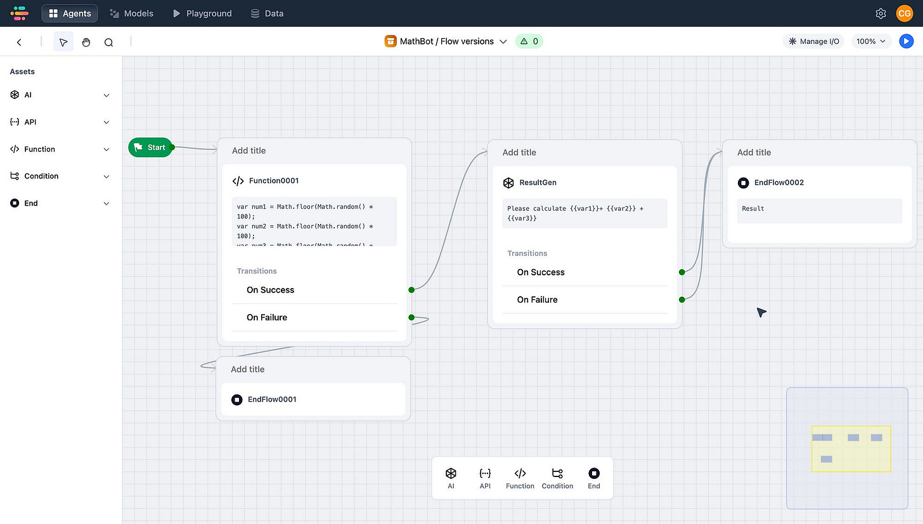Add an End node from the bottom toolbar
This screenshot has width=923, height=524.
594,478
